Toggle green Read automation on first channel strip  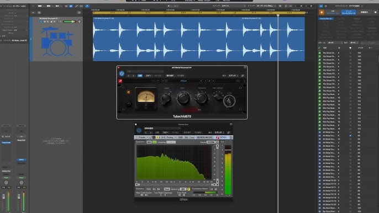(6, 178)
